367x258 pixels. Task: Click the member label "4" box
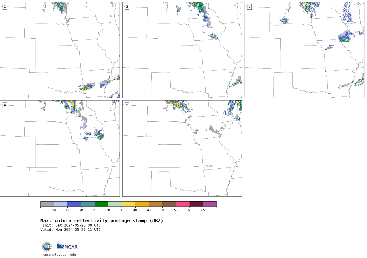point(5,105)
